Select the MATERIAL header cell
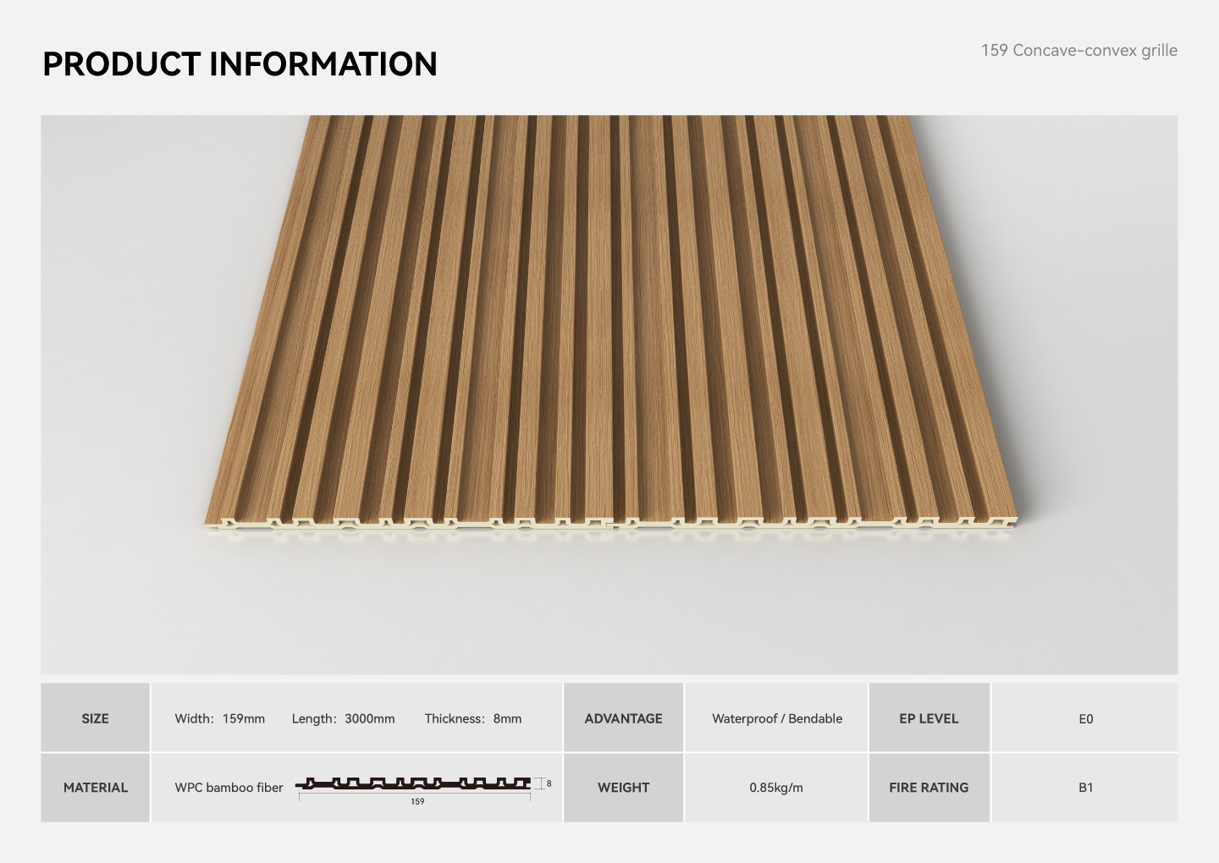The width and height of the screenshot is (1219, 863). (95, 788)
